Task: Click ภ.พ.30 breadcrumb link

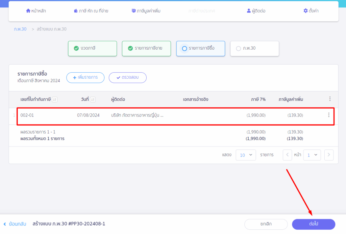Action: point(20,29)
